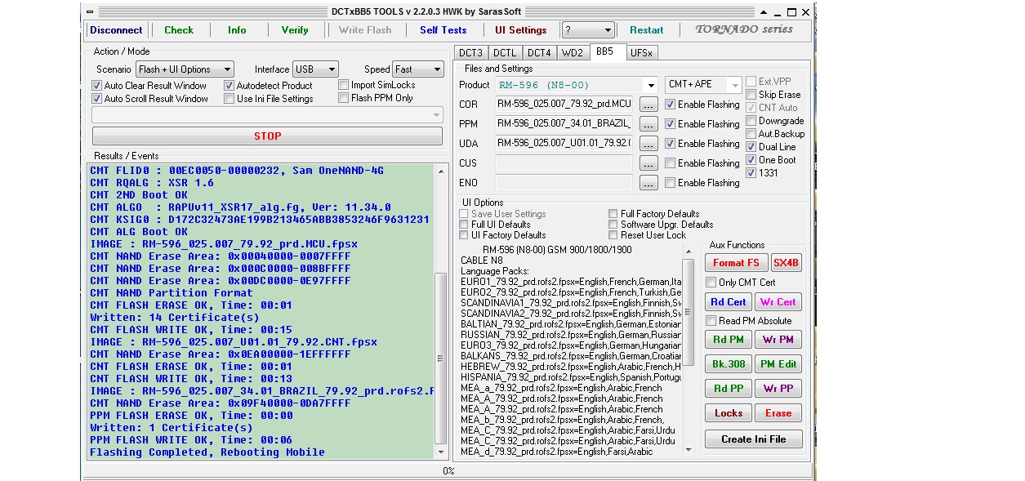Enable Reset User Lock checkbox
The height and width of the screenshot is (481, 1025).
(x=613, y=235)
